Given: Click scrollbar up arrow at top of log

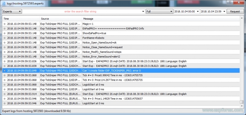Looking at the screenshot, I should pos(242,18).
